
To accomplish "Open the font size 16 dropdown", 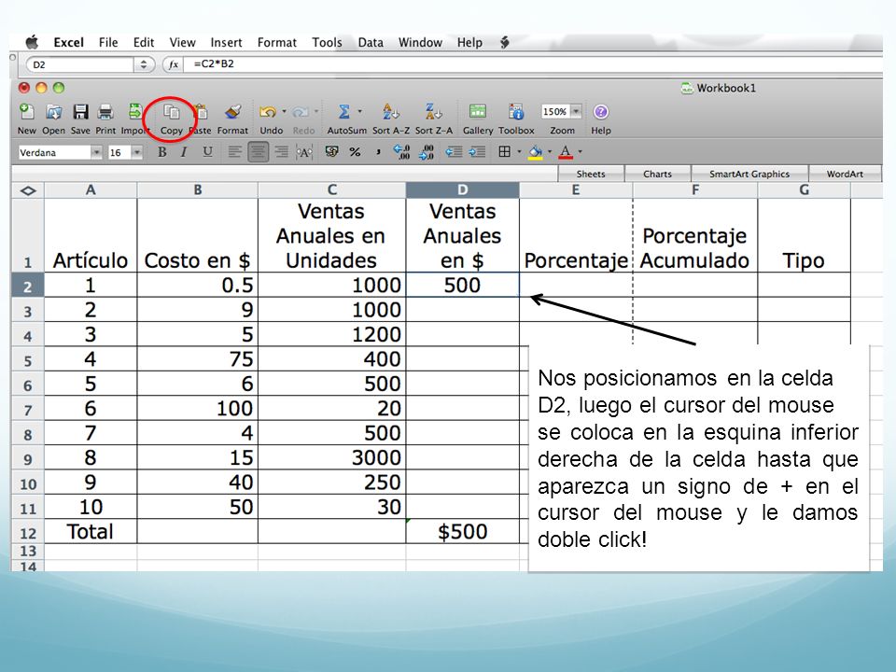I will [x=136, y=152].
